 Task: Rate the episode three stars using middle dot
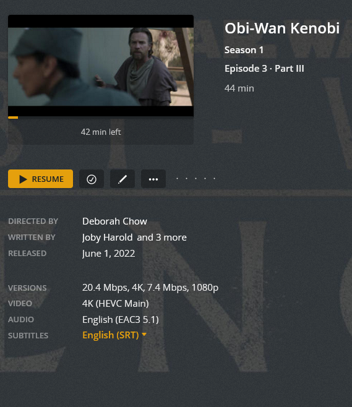point(195,178)
